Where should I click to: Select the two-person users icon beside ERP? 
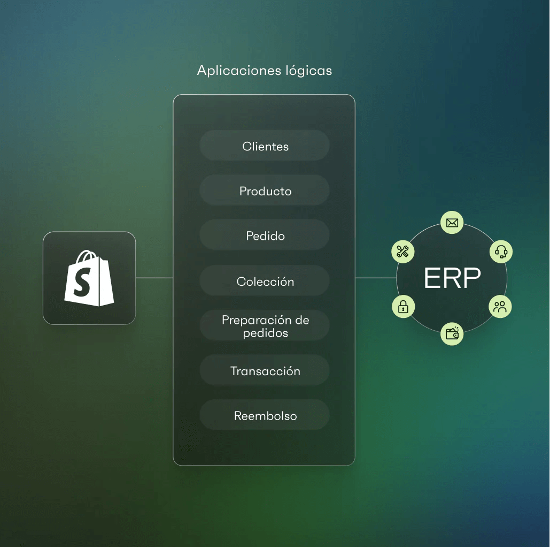[500, 306]
